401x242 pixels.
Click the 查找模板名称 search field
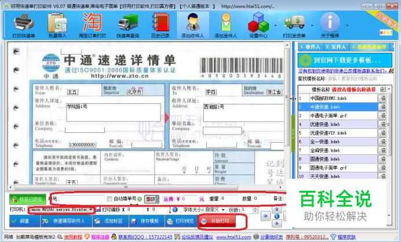click(355, 78)
